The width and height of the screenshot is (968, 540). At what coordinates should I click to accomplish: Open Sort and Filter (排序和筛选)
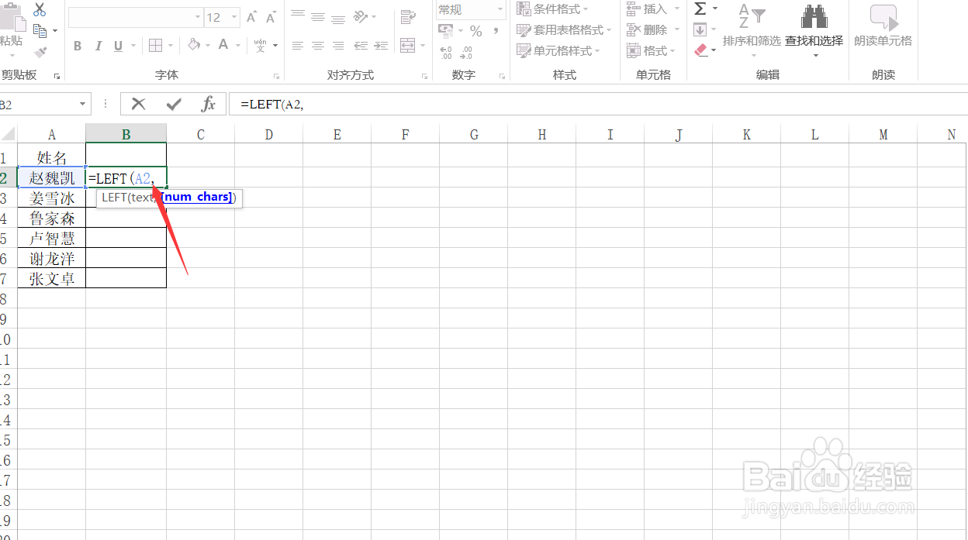752,31
